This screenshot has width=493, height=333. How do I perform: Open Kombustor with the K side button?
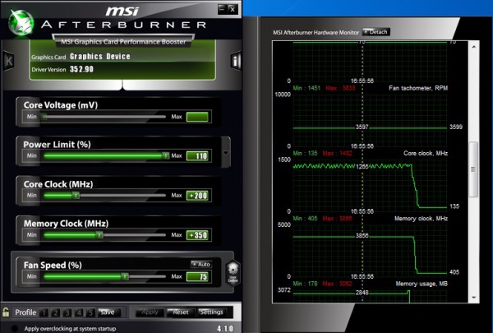[8, 61]
